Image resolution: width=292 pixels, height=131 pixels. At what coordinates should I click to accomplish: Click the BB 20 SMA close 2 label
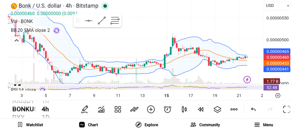click(x=30, y=30)
